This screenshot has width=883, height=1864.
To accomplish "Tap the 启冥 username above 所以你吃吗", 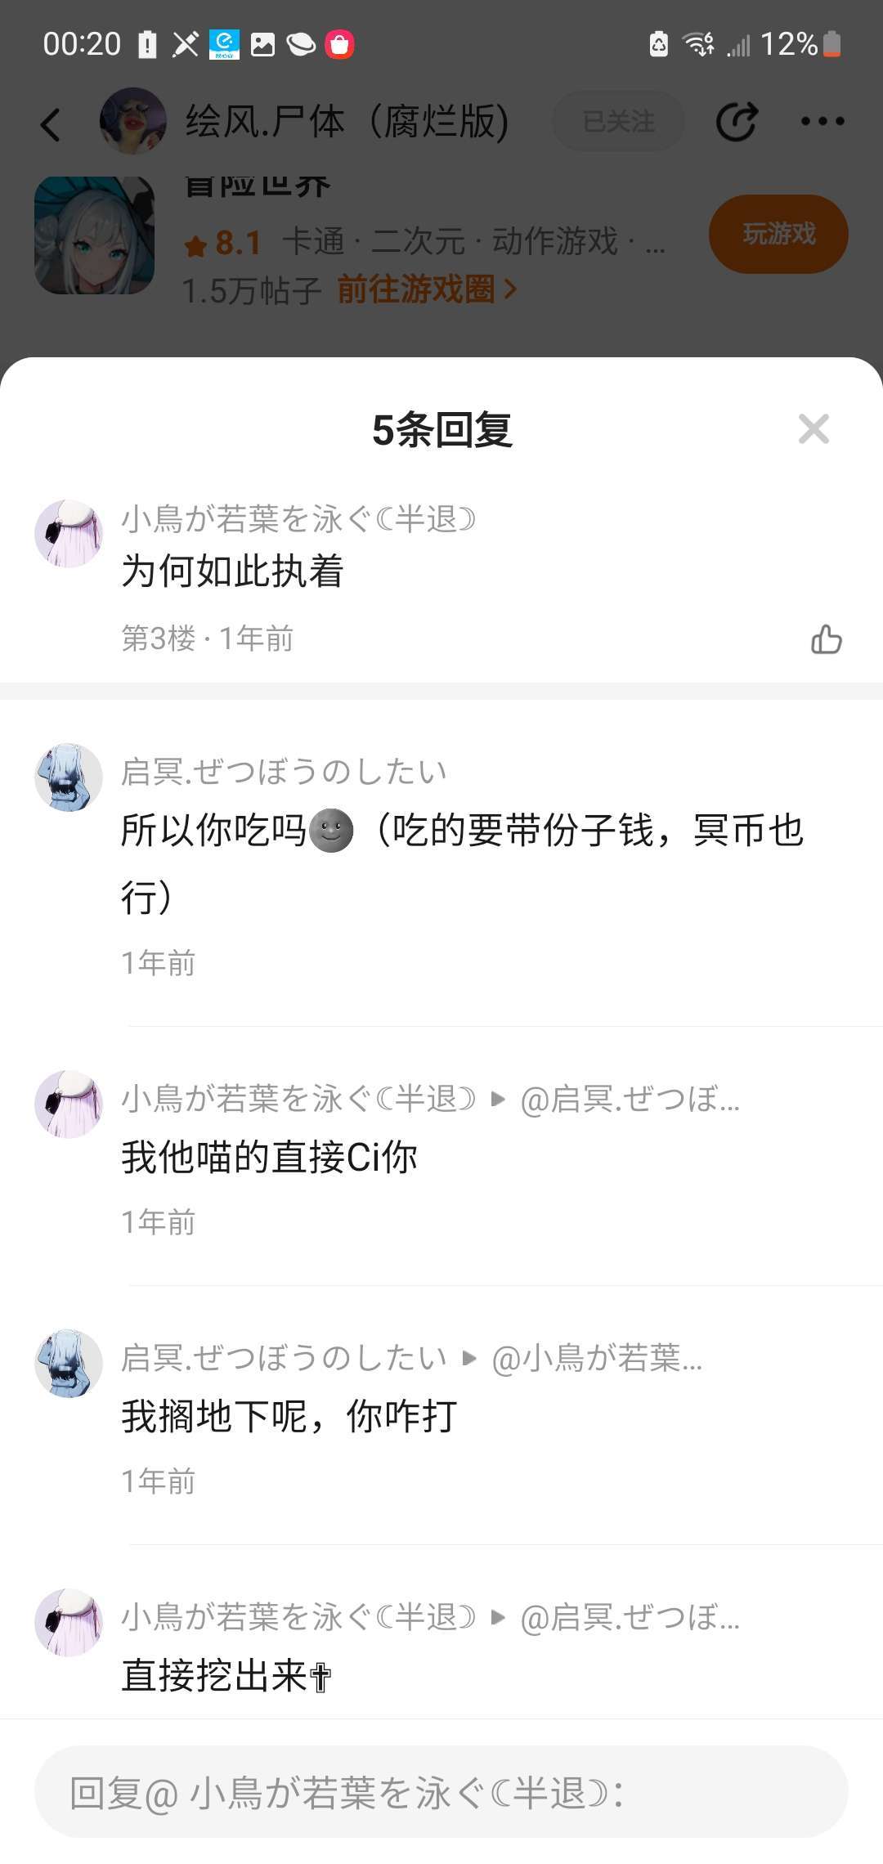I will tap(284, 771).
